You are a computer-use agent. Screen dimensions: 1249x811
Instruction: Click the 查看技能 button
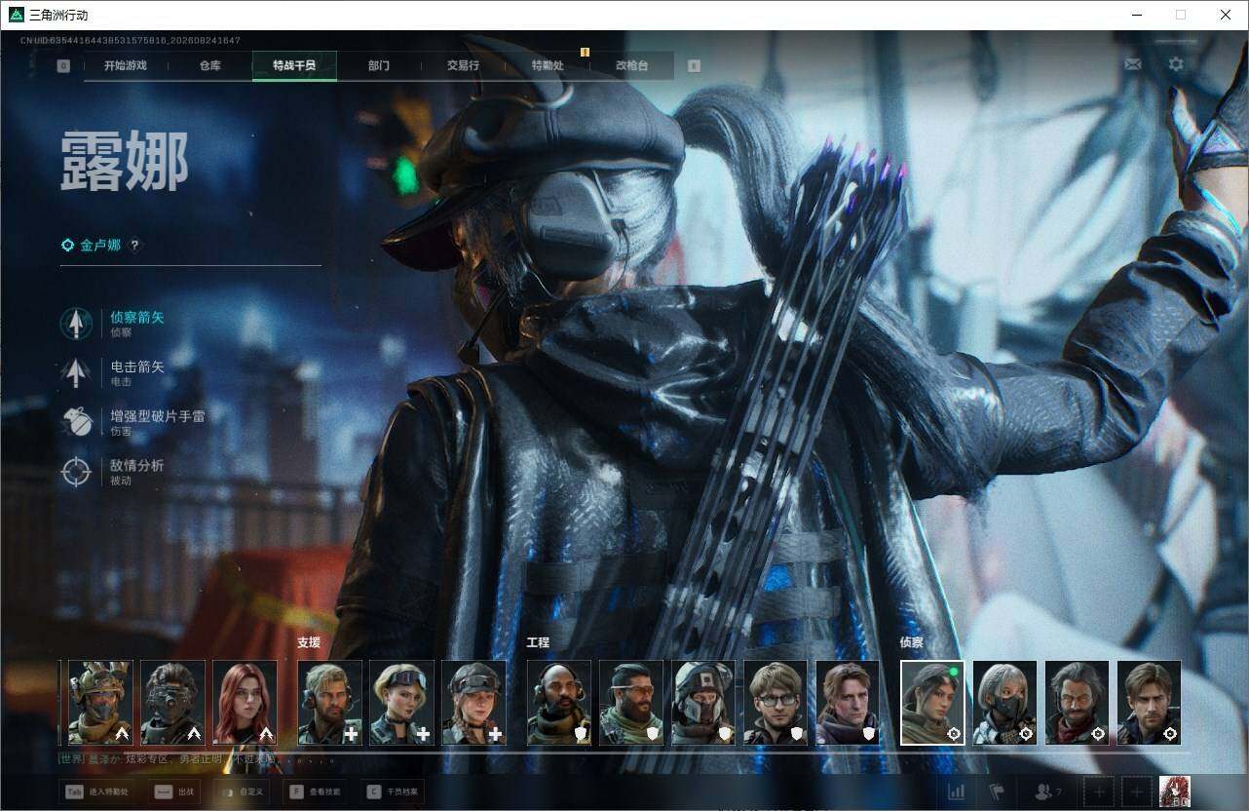click(314, 792)
